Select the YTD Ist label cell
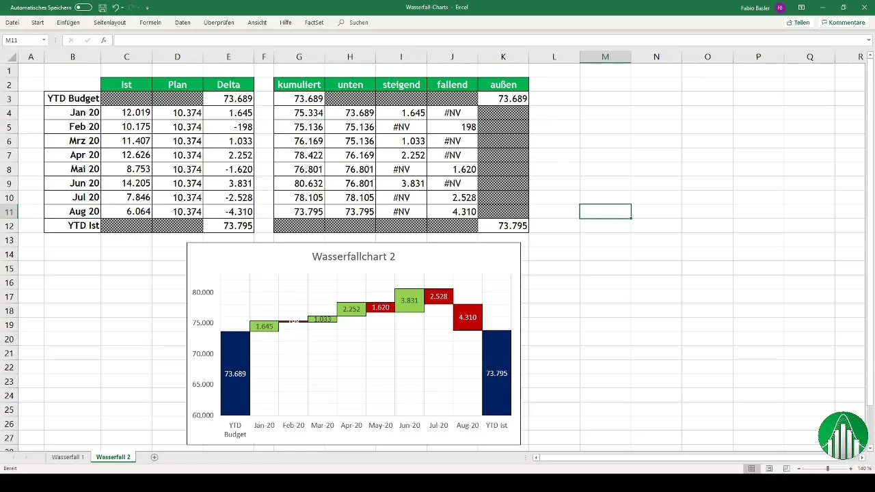 click(x=72, y=225)
